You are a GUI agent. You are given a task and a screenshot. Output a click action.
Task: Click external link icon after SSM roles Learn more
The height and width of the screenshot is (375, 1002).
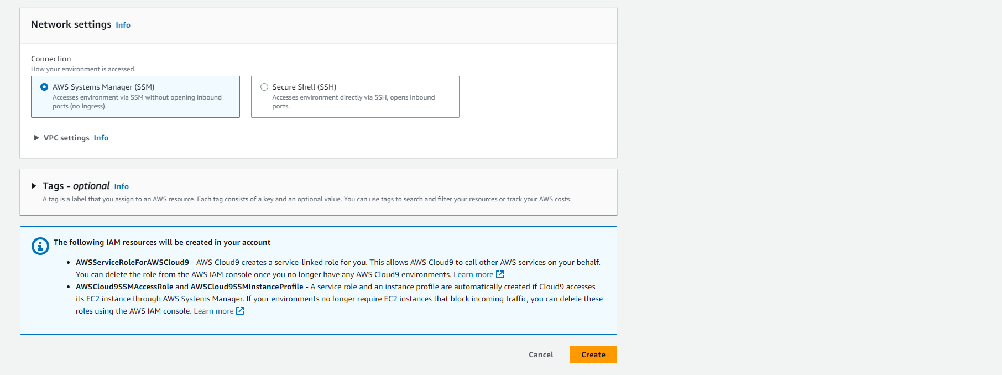pyautogui.click(x=240, y=311)
